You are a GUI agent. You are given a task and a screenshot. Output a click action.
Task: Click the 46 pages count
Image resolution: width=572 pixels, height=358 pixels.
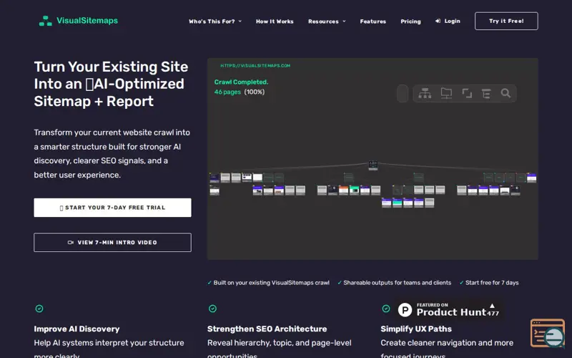pyautogui.click(x=227, y=92)
